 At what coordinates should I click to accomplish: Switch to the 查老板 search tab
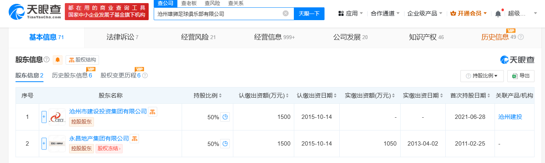(189, 3)
